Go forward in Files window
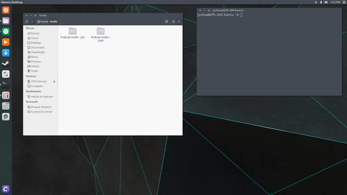The width and height of the screenshot is (347, 195). pos(32,22)
